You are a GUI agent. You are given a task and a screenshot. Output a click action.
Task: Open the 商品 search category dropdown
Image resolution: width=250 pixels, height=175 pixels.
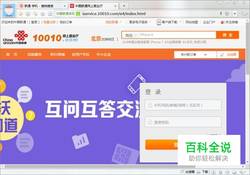pos(131,35)
